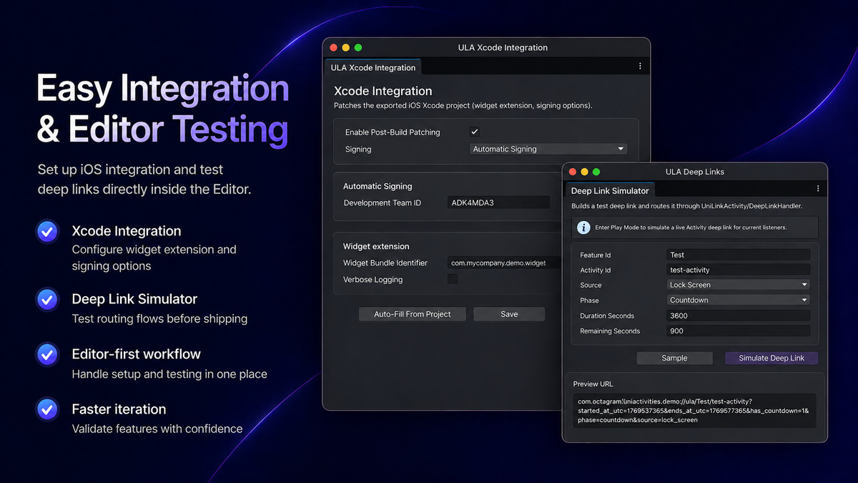The height and width of the screenshot is (483, 858).
Task: Click 'Configure widget extension and signing options' text
Action: coord(154,258)
